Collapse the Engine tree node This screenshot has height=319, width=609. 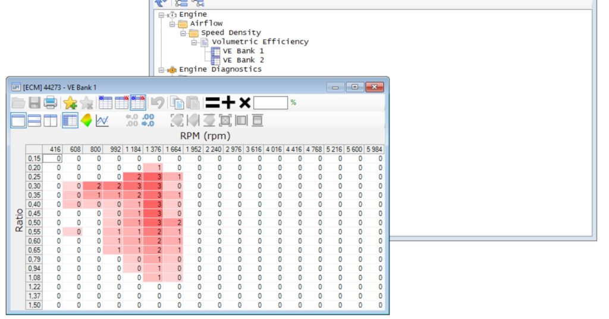[161, 14]
